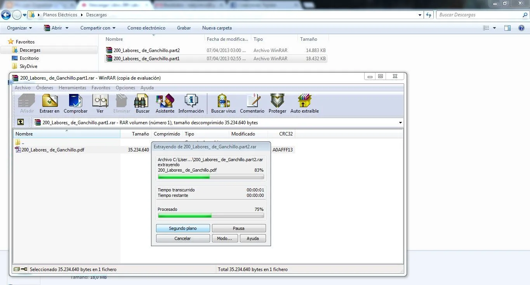This screenshot has height=285, width=530.
Task: Open the Opciones menu
Action: [125, 88]
